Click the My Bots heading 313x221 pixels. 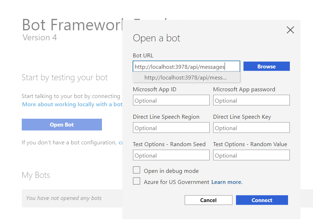[36, 175]
